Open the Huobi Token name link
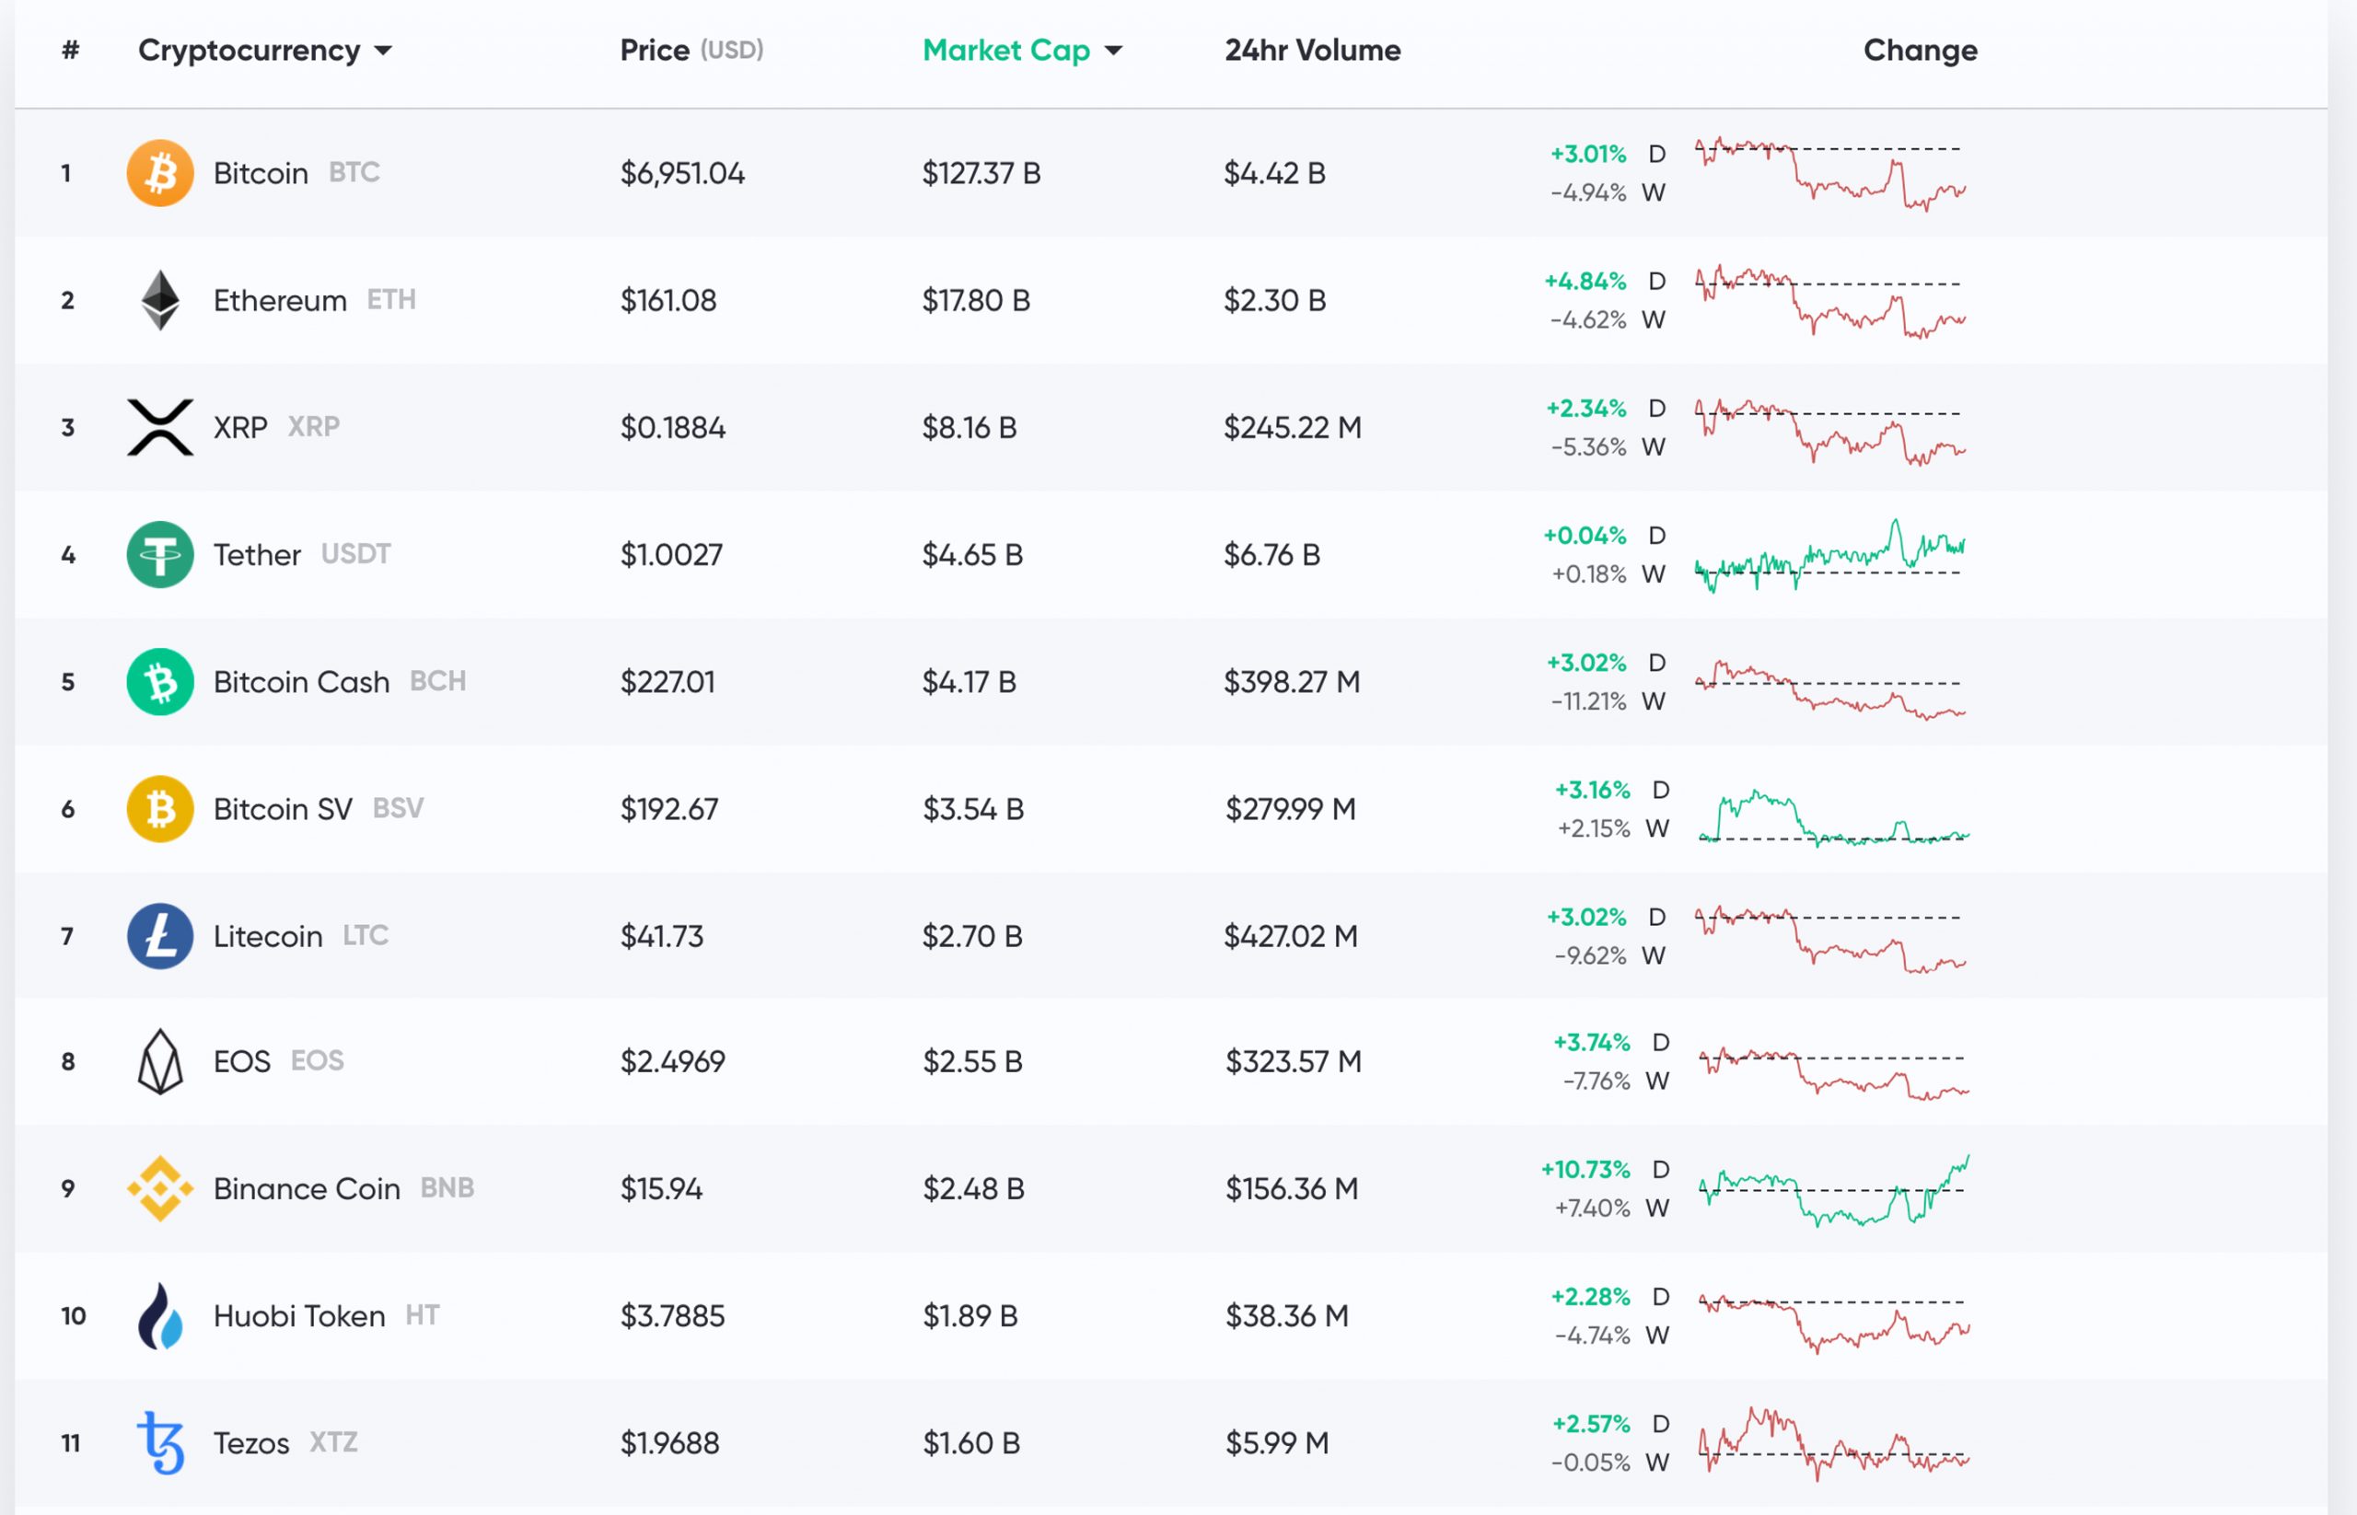 [x=299, y=1316]
